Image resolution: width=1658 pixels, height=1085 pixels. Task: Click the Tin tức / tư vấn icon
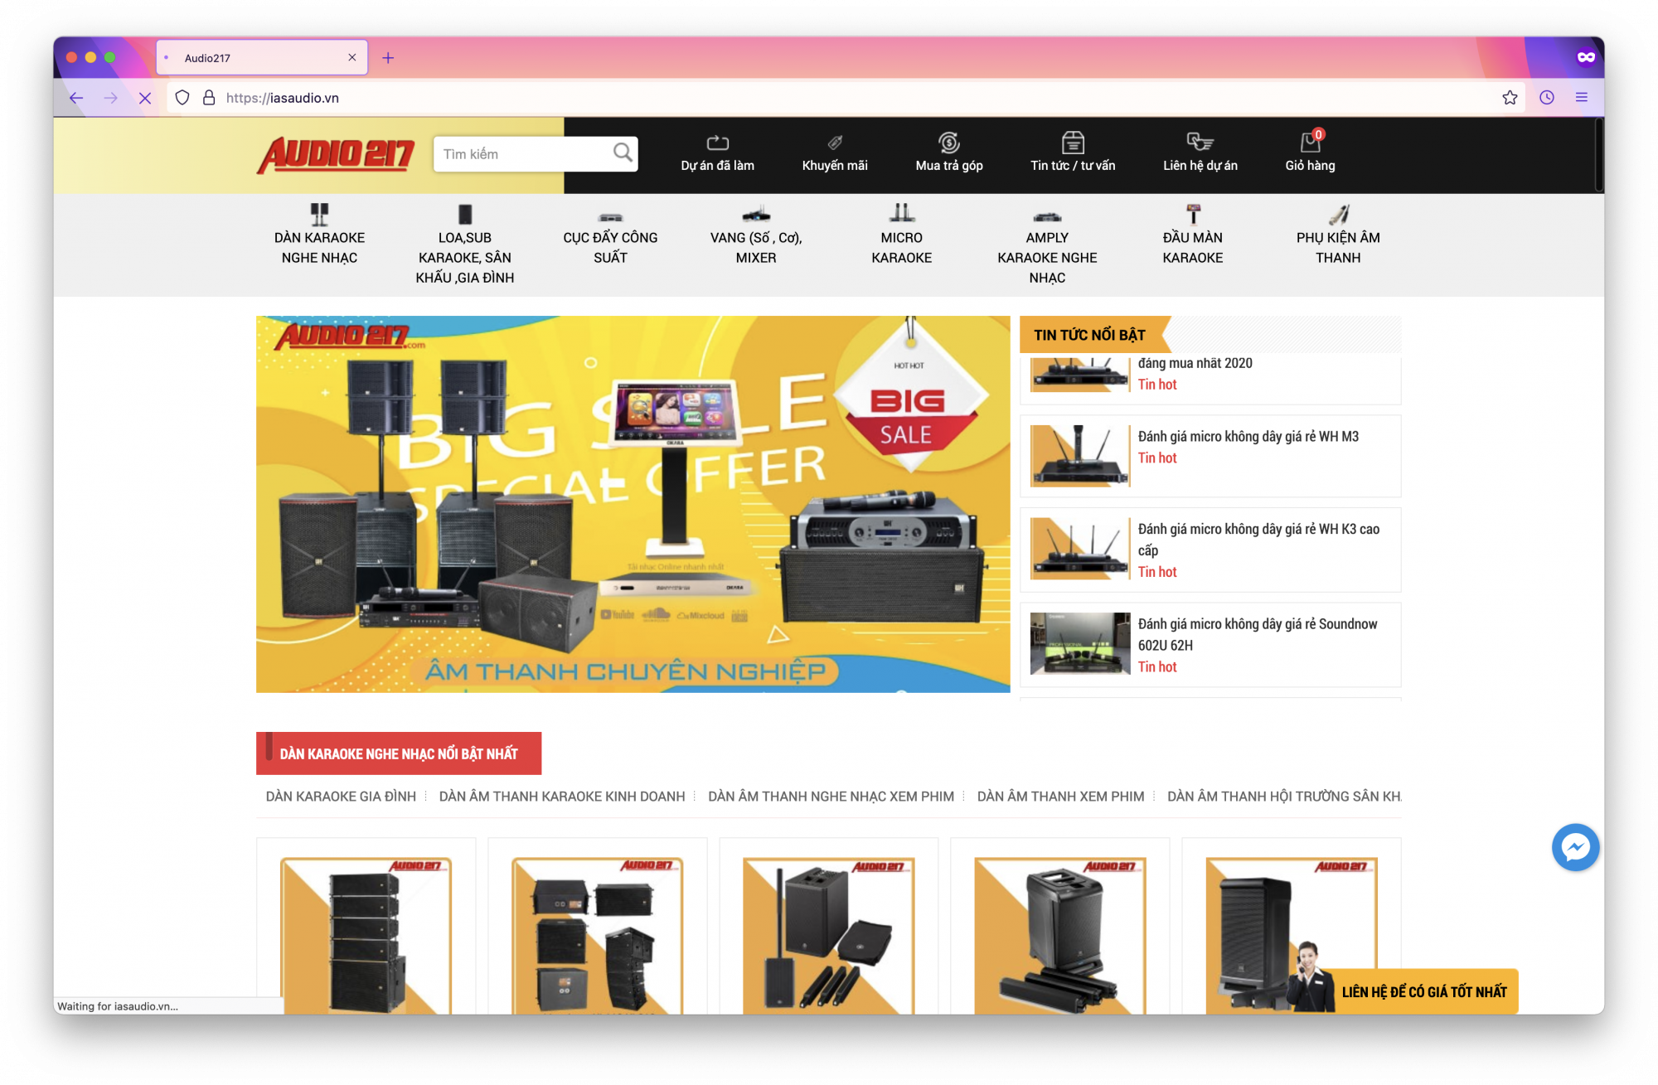click(1073, 143)
